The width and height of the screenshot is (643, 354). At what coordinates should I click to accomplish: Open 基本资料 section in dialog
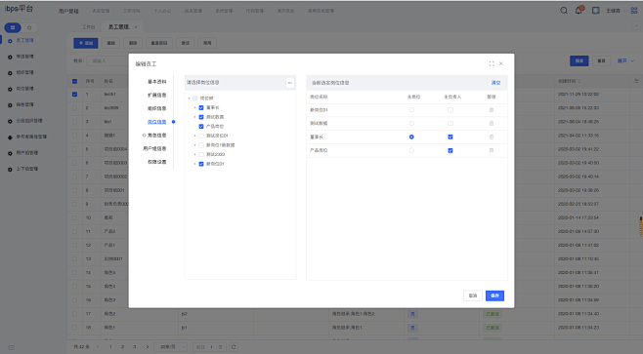[157, 82]
